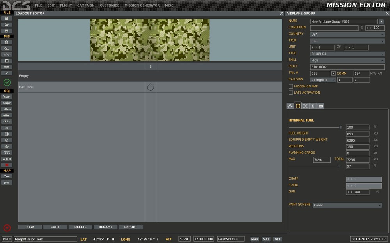This screenshot has height=243, width=390.
Task: Click the open mission folder icon
Action: click(7, 24)
